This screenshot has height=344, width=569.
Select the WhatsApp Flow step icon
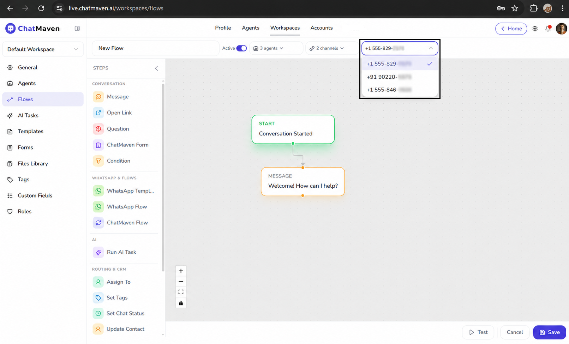pos(98,207)
